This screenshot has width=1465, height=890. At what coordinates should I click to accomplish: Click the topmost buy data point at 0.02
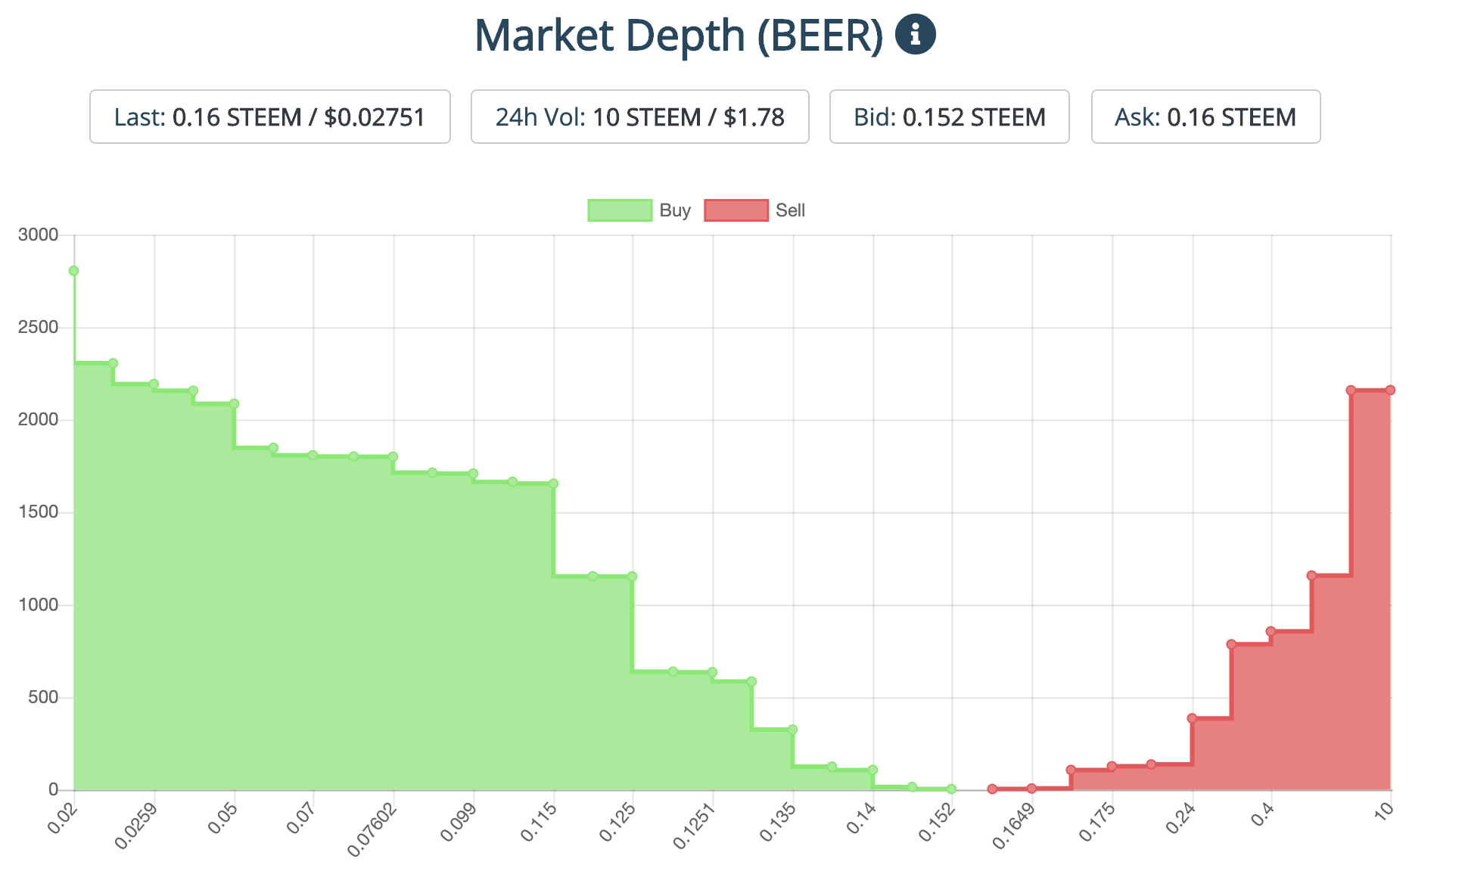(x=73, y=271)
